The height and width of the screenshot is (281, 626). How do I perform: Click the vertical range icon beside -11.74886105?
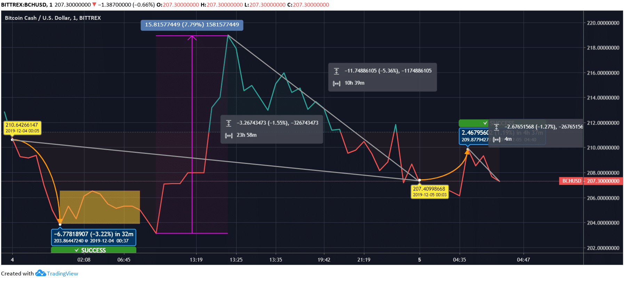click(336, 71)
